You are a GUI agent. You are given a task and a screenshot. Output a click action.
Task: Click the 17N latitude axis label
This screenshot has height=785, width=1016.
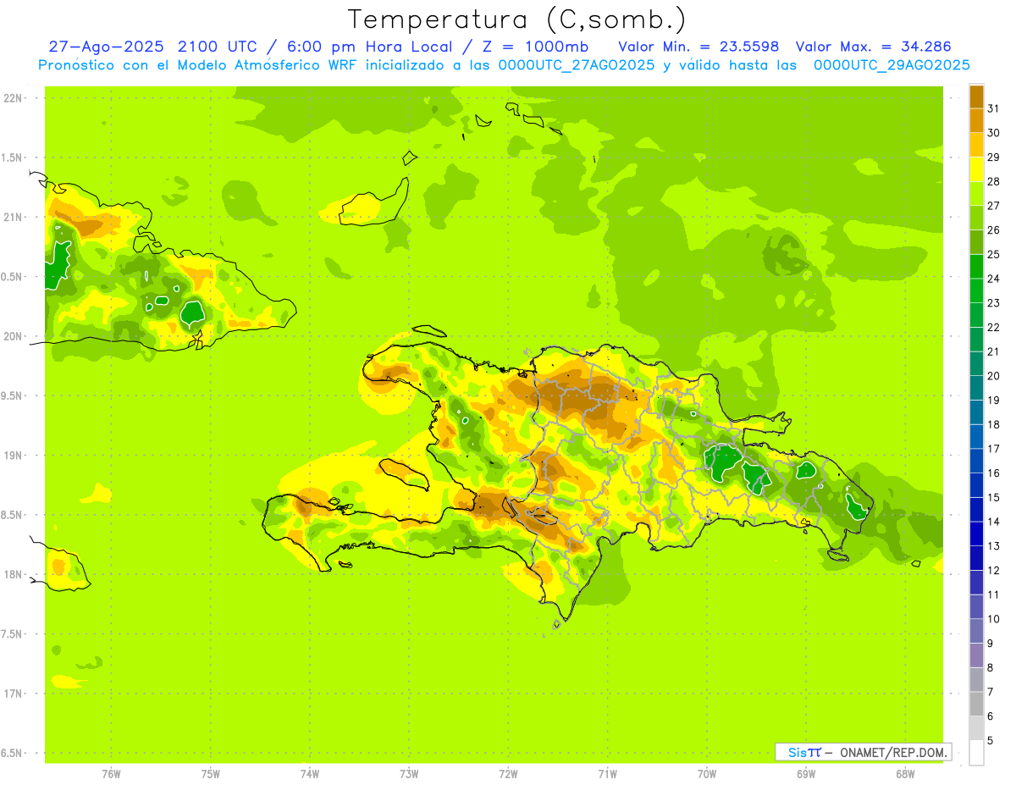[x=13, y=694]
